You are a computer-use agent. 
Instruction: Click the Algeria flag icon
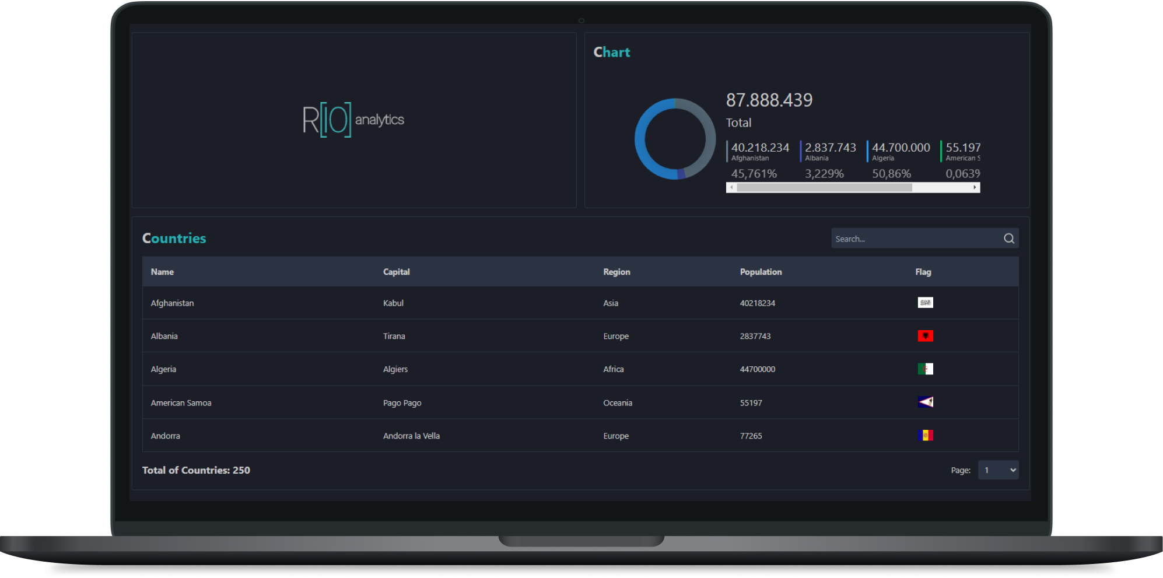(x=925, y=369)
